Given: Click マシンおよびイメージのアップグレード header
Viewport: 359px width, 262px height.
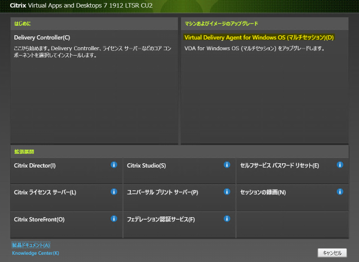Looking at the screenshot, I should tap(221, 23).
